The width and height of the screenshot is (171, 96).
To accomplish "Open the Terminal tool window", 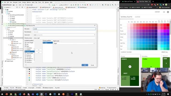I will 18,88.
